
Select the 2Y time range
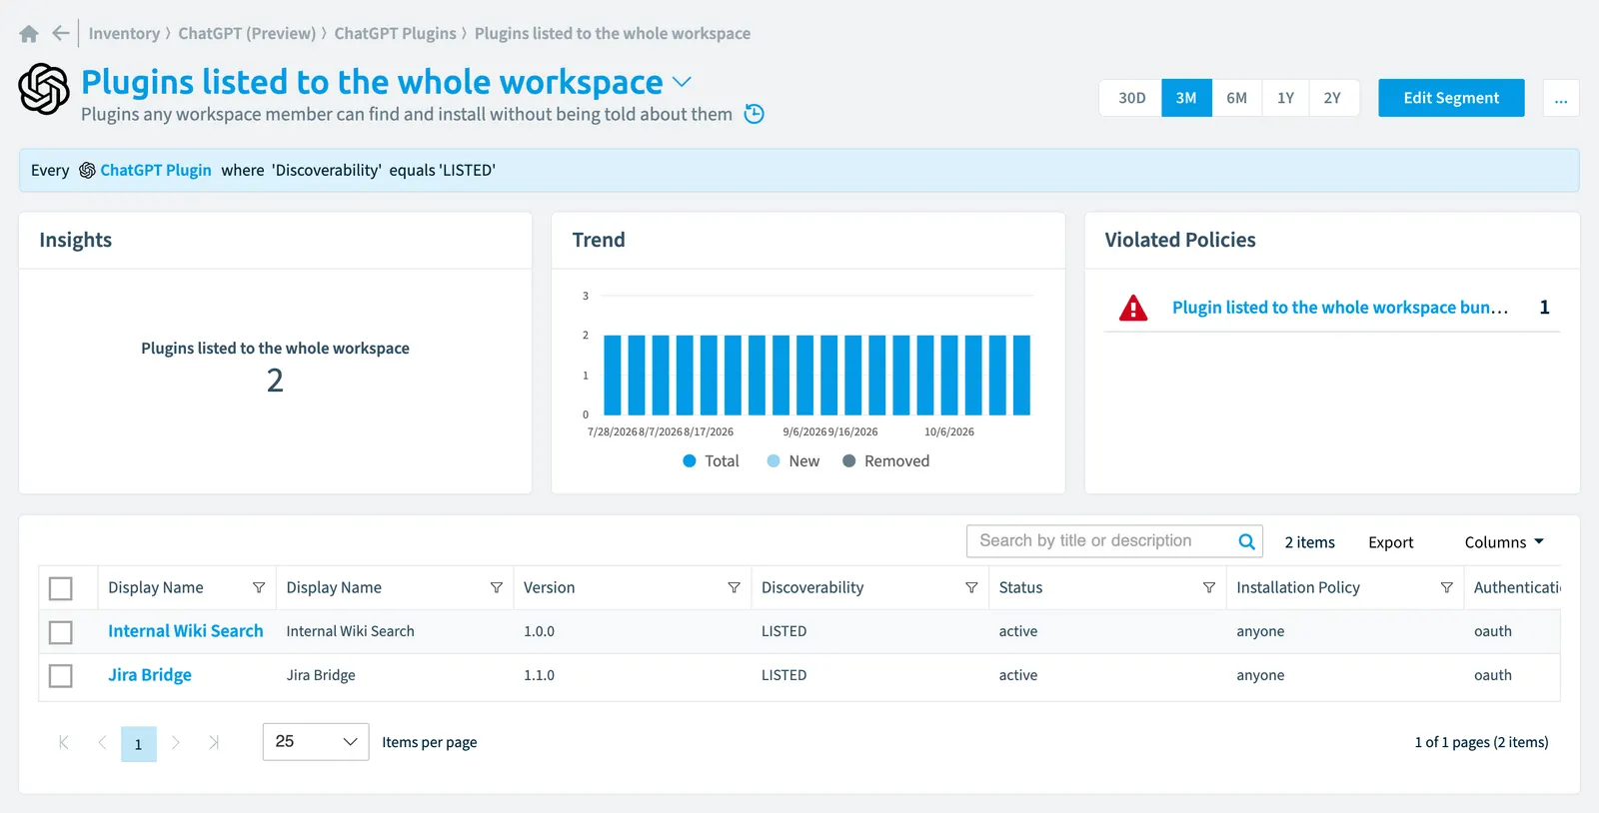click(1333, 98)
